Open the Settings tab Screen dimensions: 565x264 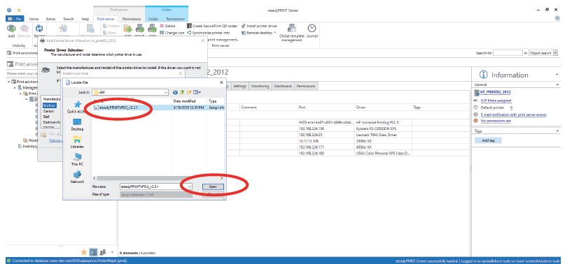[x=239, y=87]
